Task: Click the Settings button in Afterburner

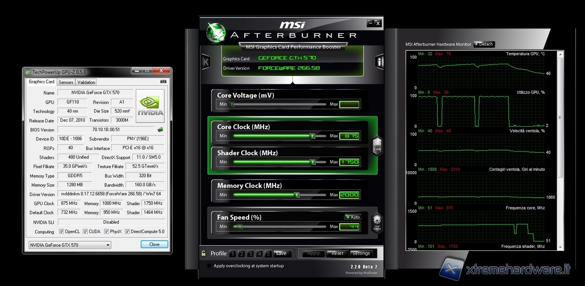Action: click(x=361, y=253)
